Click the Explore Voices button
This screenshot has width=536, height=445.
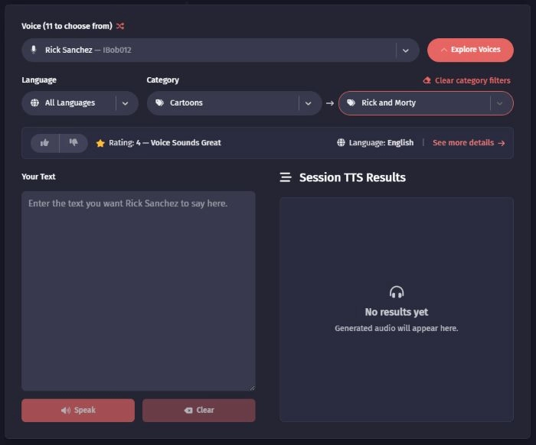click(x=470, y=50)
